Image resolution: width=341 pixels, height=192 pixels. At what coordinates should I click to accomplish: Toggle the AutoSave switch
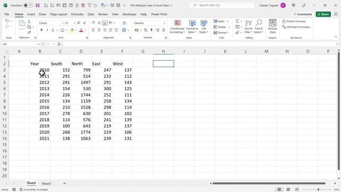point(28,5)
